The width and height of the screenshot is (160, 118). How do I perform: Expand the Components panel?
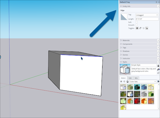(121, 44)
